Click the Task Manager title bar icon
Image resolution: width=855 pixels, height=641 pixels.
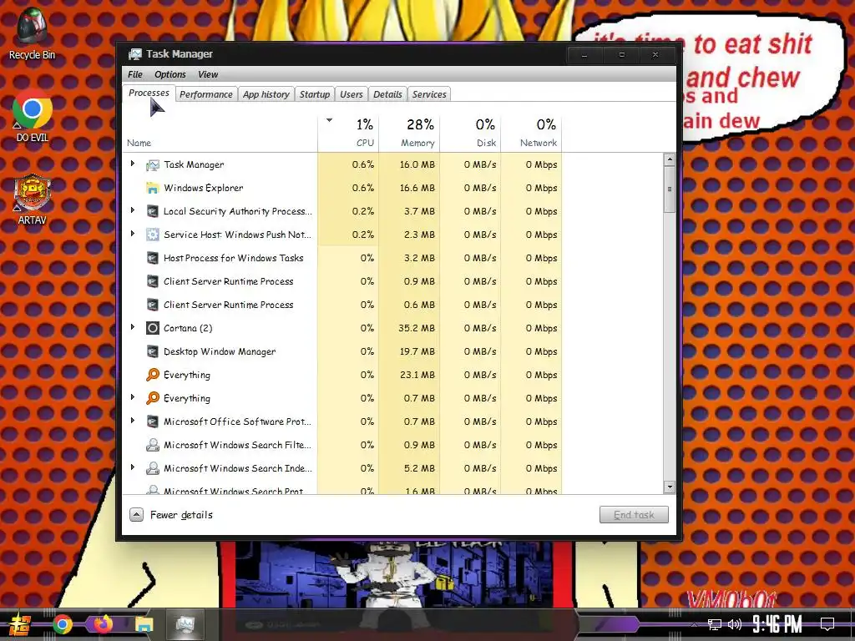134,54
